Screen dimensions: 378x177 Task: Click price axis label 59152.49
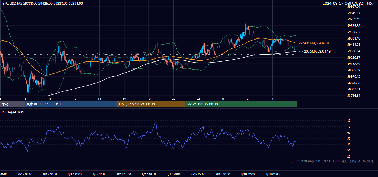coord(354,64)
